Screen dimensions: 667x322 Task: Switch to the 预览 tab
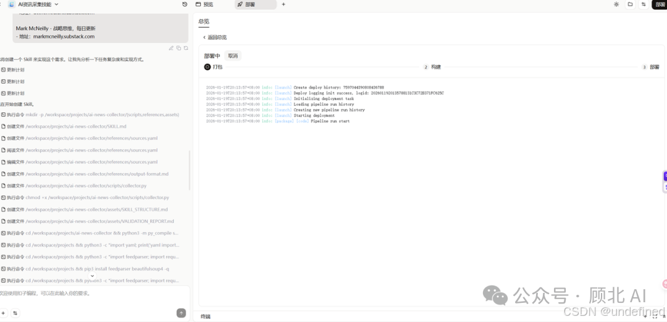pos(204,4)
